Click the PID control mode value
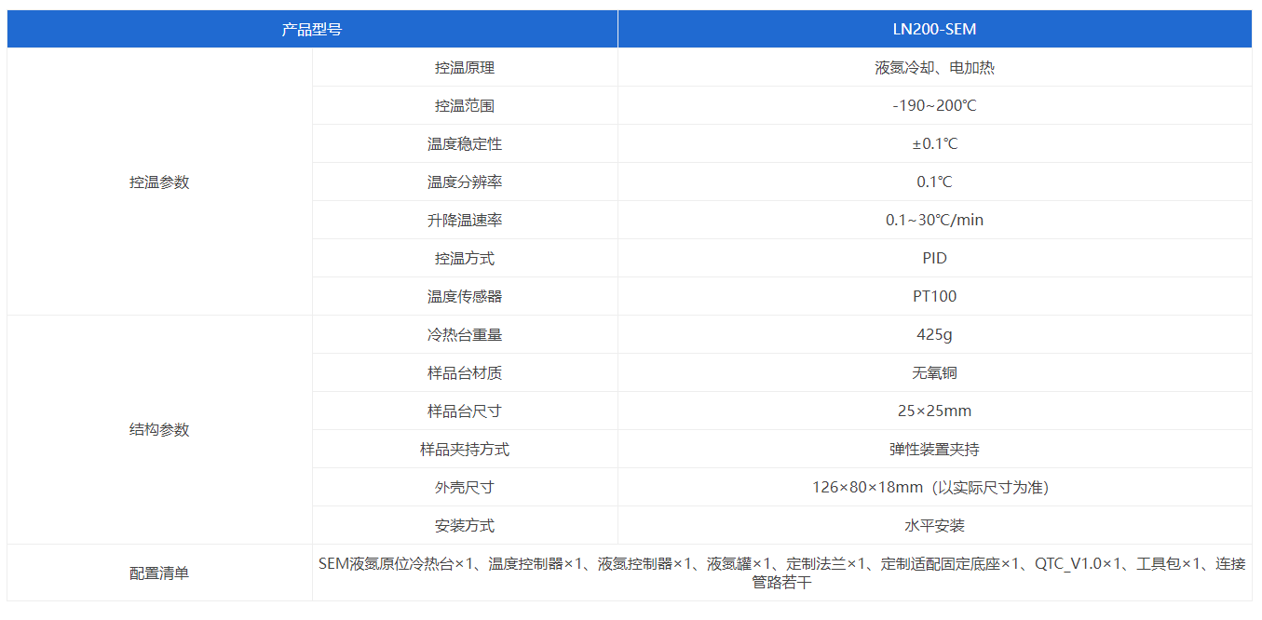The image size is (1262, 620). point(934,259)
